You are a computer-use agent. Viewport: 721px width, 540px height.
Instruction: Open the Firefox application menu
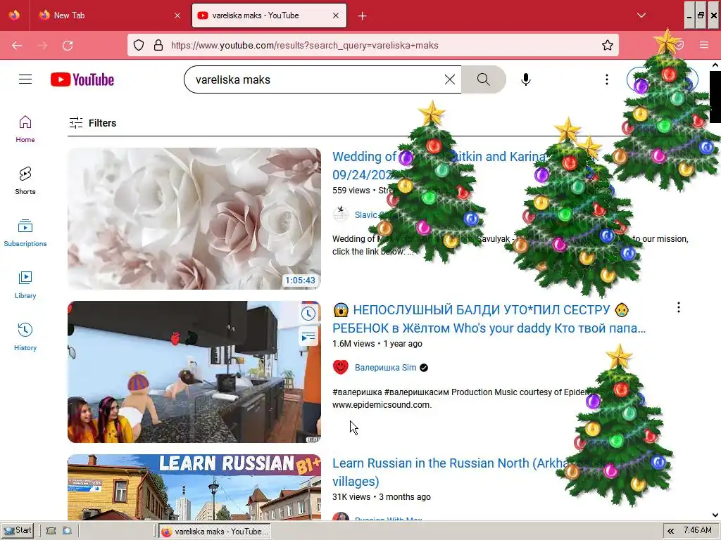(x=704, y=45)
